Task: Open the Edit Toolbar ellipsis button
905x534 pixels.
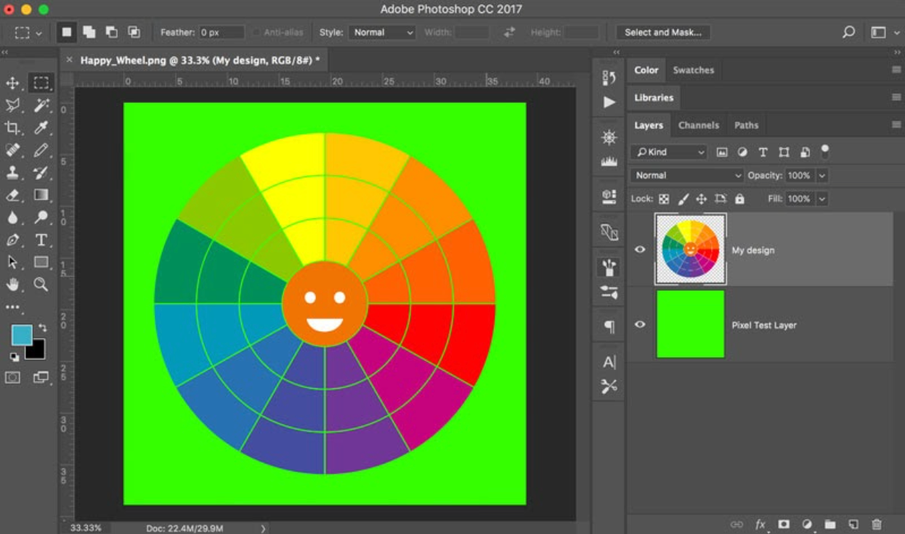Action: tap(12, 307)
